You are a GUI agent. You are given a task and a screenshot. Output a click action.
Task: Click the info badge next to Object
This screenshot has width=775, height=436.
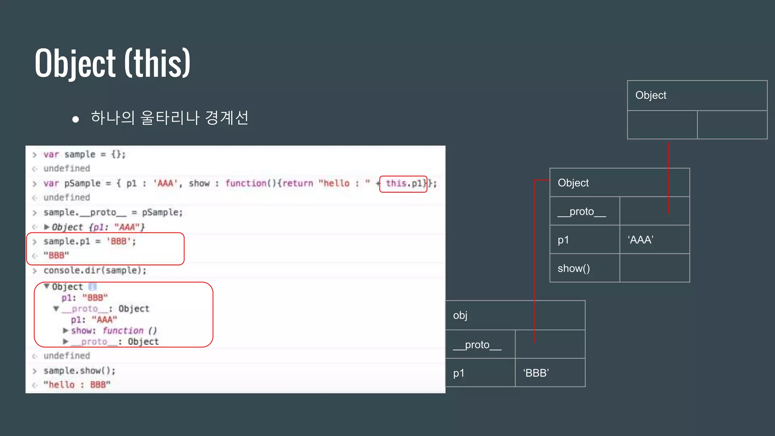click(92, 287)
